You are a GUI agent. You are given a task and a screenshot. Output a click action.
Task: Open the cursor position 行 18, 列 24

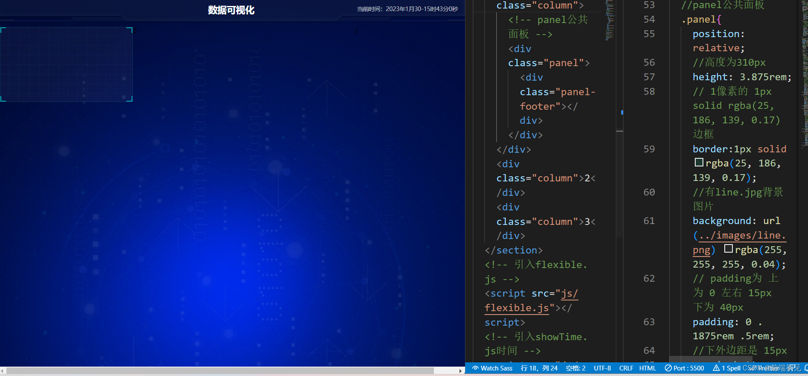pos(539,368)
